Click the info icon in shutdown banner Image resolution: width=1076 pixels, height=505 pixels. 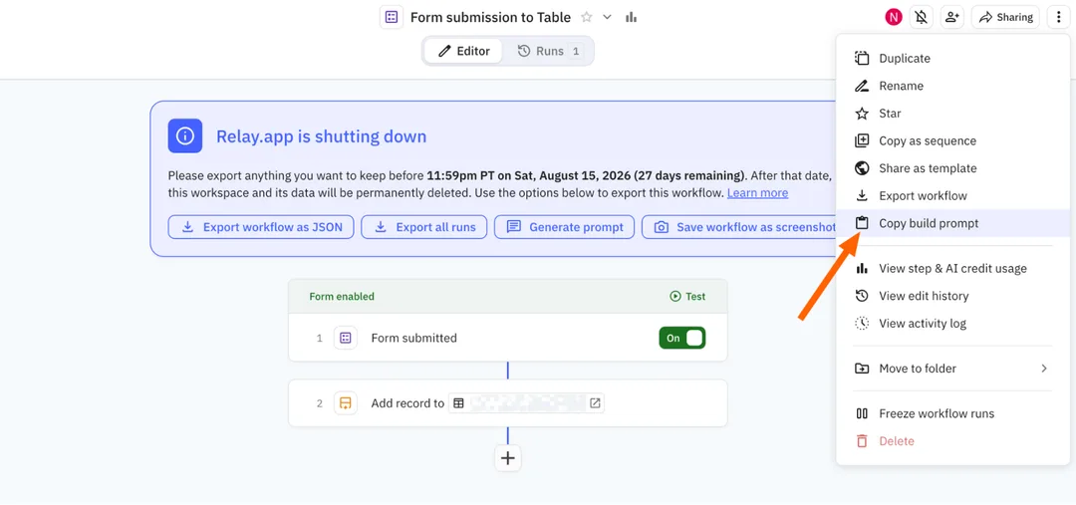tap(185, 135)
